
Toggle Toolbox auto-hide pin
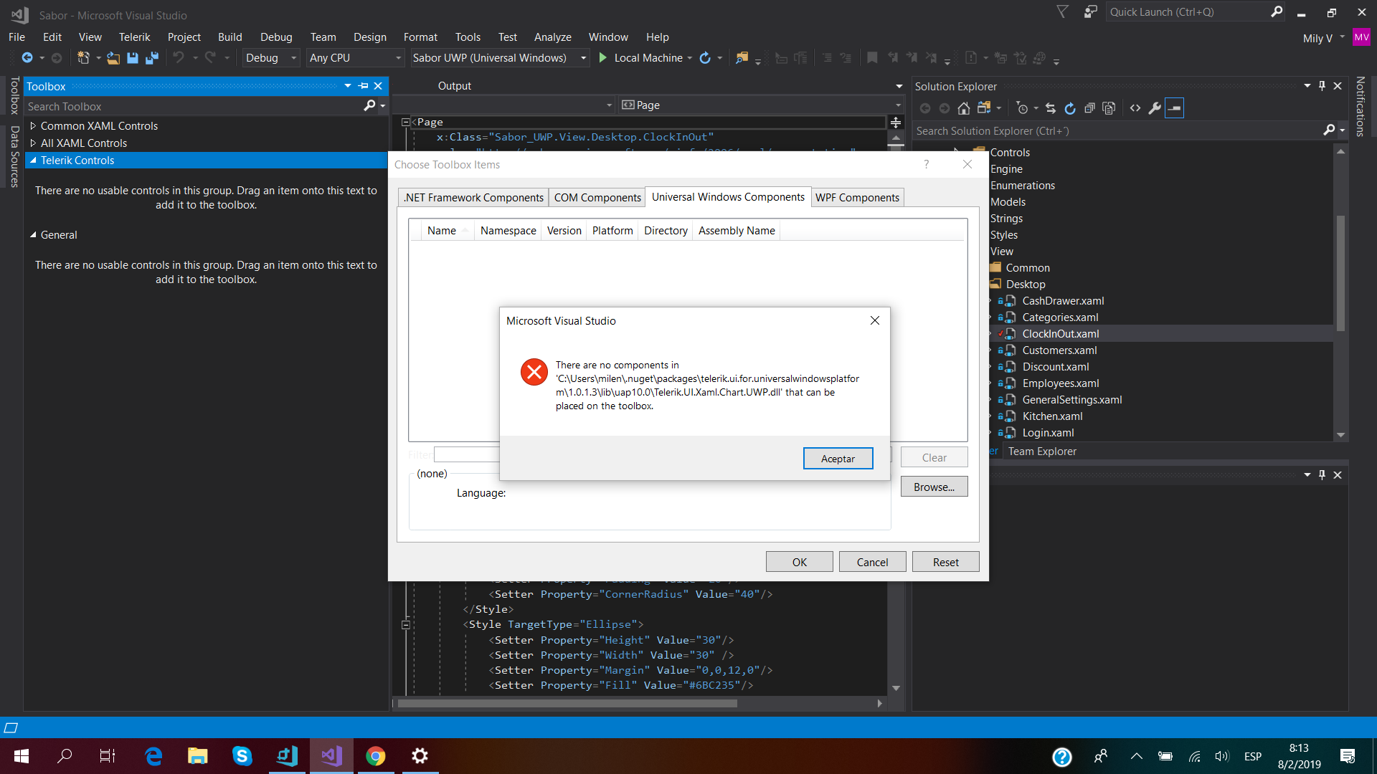click(x=364, y=86)
